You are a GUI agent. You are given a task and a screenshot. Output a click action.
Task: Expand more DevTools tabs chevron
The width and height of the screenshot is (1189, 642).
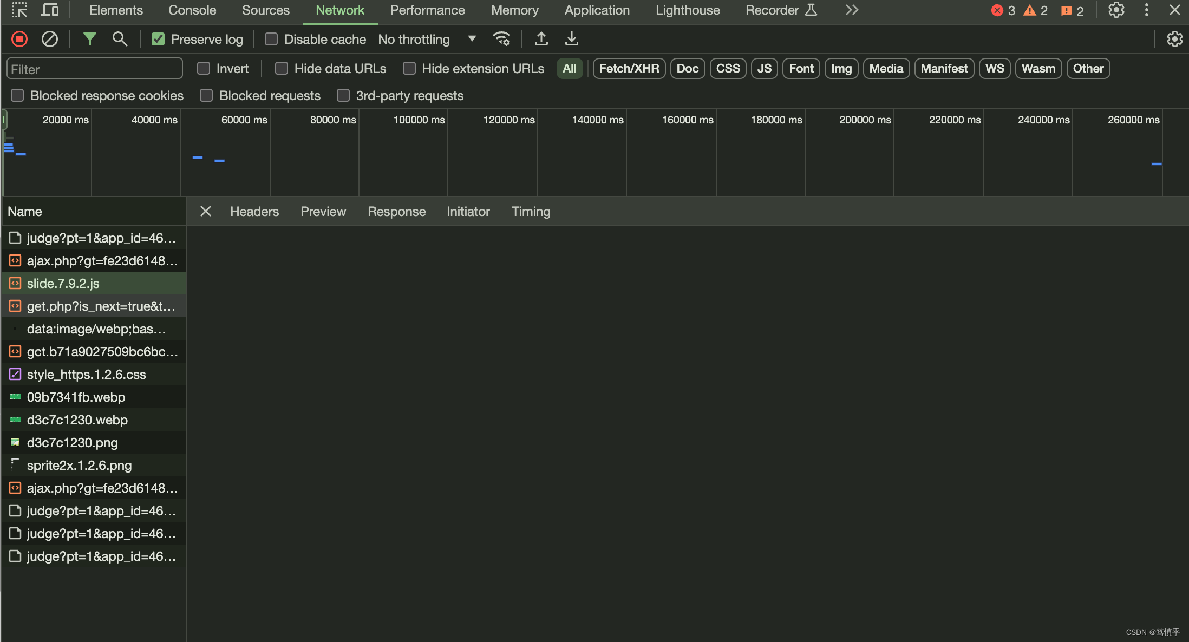tap(852, 10)
